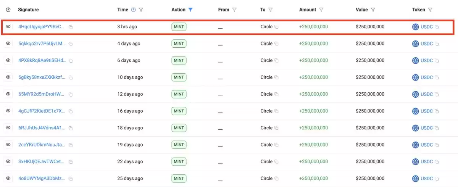Click the USDC coin logo in 22 days ago row

tap(416, 161)
